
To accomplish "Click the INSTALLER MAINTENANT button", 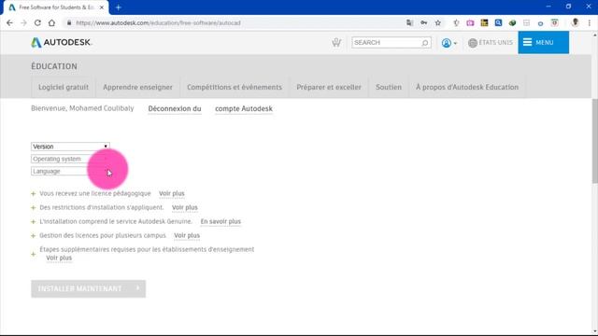I will pos(89,288).
